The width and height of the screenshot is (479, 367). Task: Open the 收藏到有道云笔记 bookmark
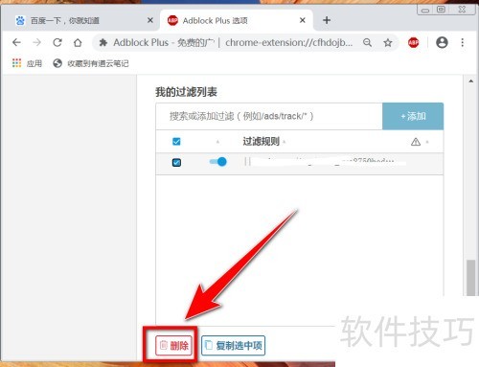point(91,63)
